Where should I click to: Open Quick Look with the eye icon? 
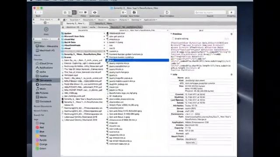(94, 13)
